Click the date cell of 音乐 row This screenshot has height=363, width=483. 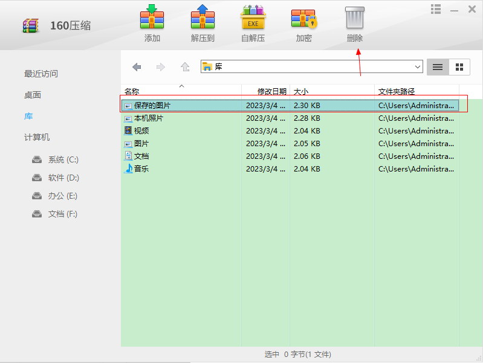pyautogui.click(x=265, y=169)
